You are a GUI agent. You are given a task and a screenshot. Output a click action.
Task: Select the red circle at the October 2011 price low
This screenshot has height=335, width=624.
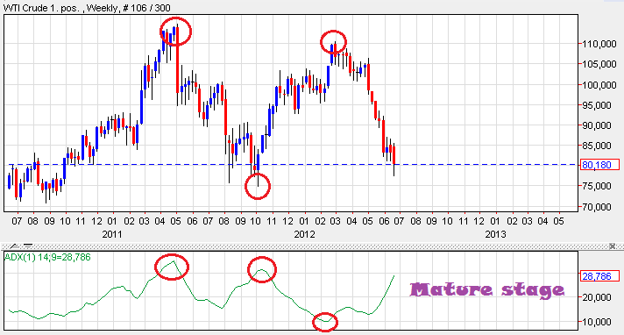[x=258, y=186]
